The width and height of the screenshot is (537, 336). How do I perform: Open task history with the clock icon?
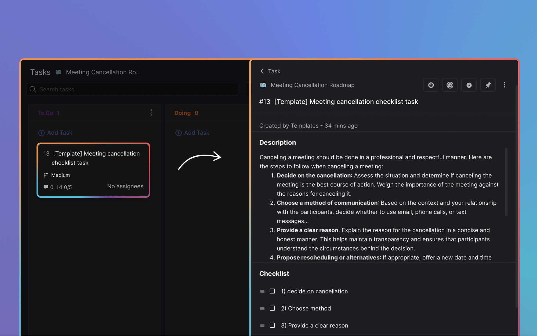(x=450, y=85)
